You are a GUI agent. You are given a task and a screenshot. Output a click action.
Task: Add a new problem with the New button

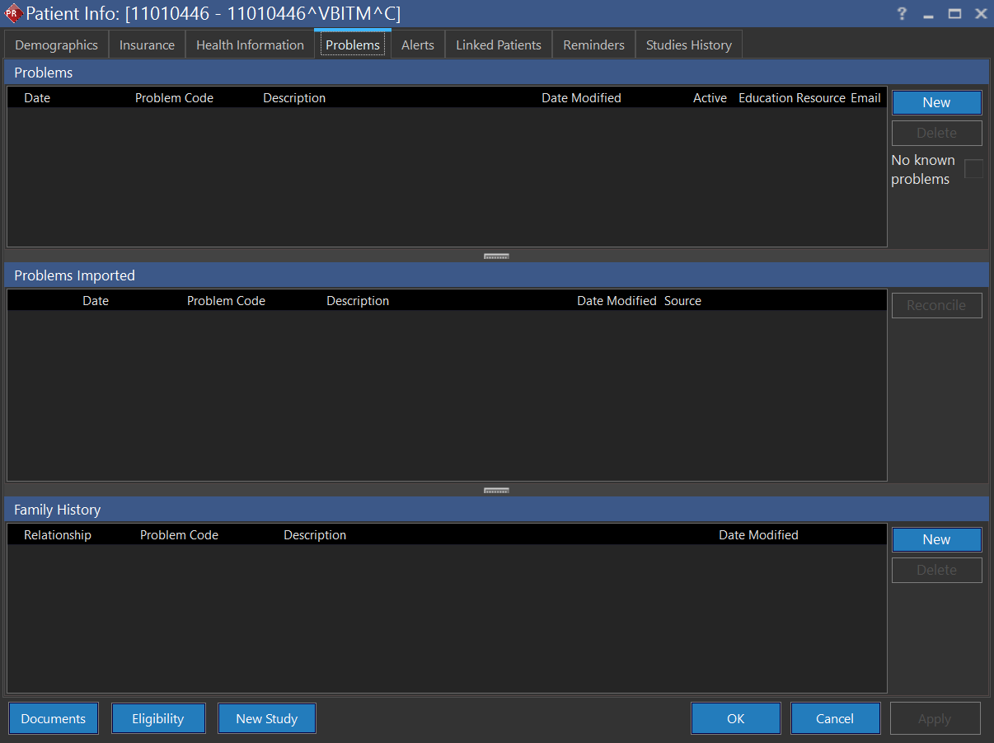point(936,102)
